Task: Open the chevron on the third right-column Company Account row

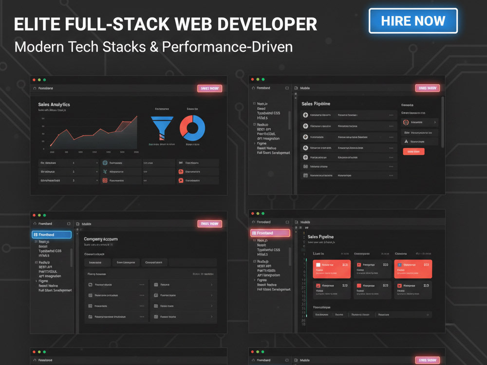Action: click(x=211, y=306)
